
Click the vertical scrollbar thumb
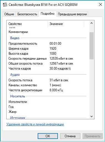click(91, 46)
